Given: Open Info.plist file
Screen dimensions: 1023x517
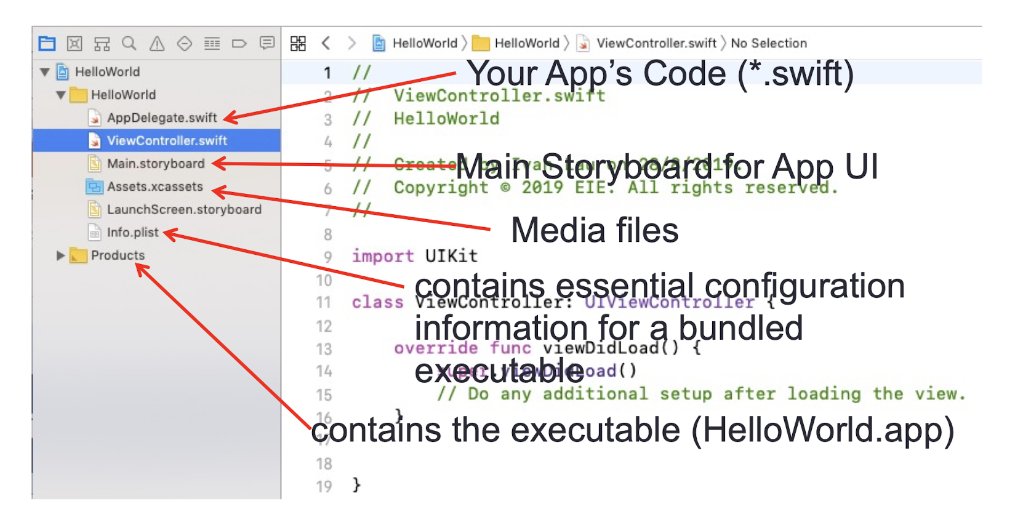Looking at the screenshot, I should 156,233.
